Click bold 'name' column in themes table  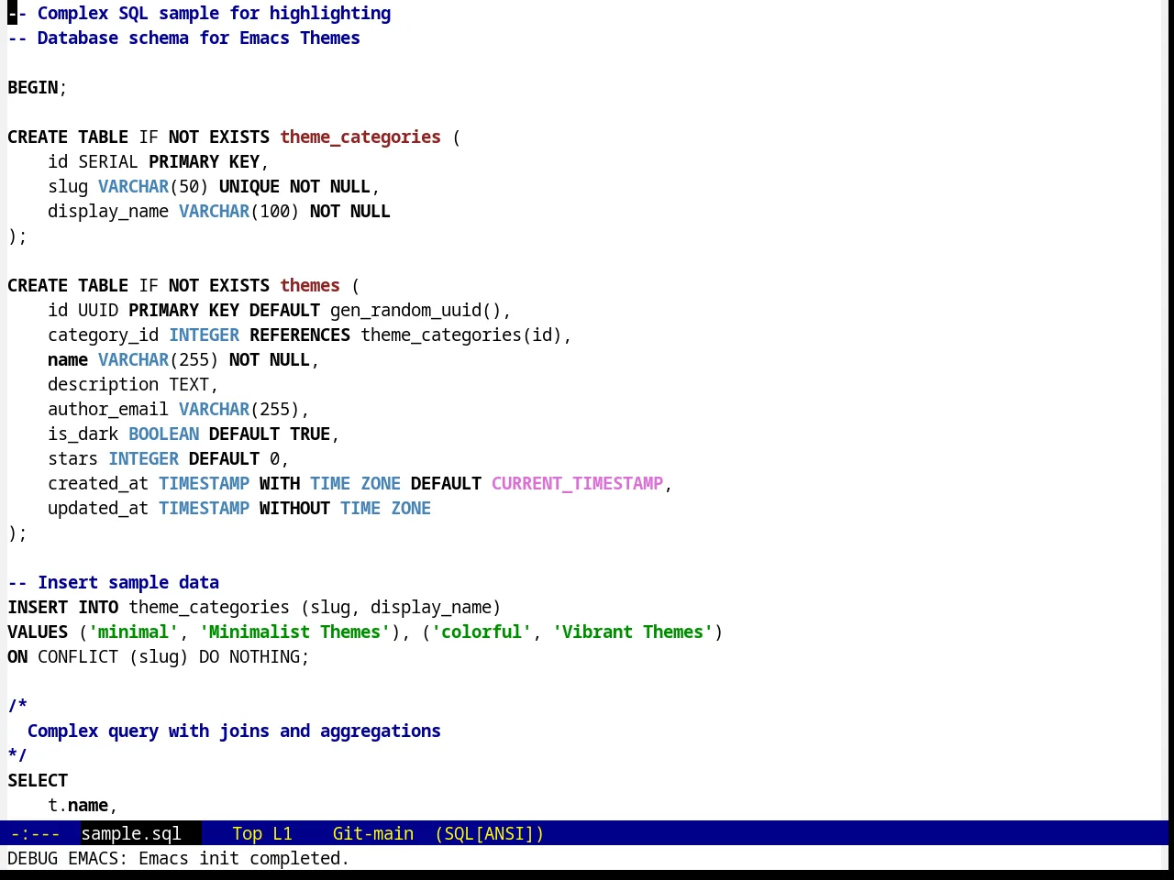click(68, 359)
